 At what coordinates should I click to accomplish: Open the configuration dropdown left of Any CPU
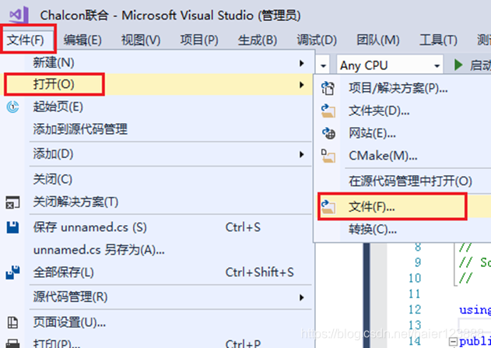pos(323,65)
